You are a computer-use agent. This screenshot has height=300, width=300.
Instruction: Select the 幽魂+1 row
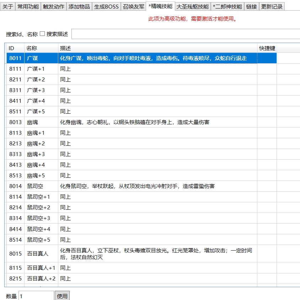point(141,133)
